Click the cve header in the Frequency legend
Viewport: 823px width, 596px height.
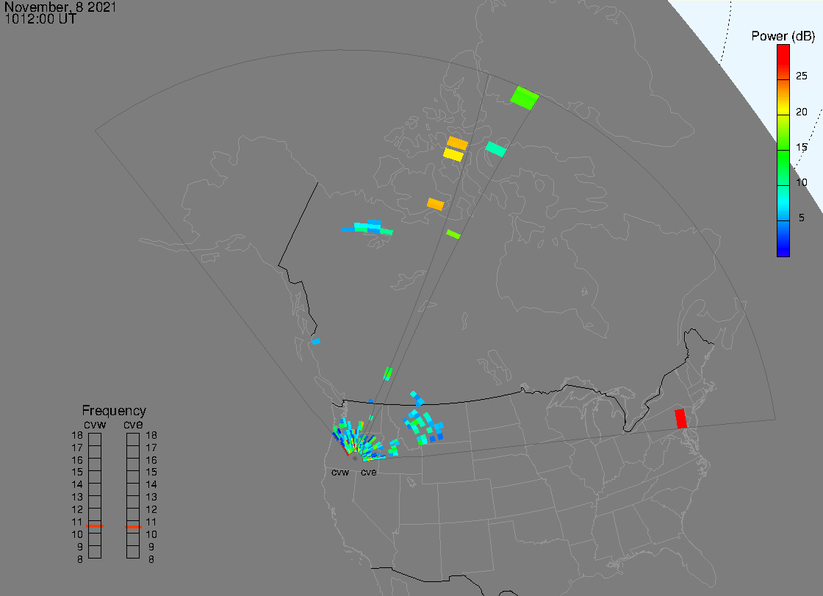pyautogui.click(x=133, y=423)
